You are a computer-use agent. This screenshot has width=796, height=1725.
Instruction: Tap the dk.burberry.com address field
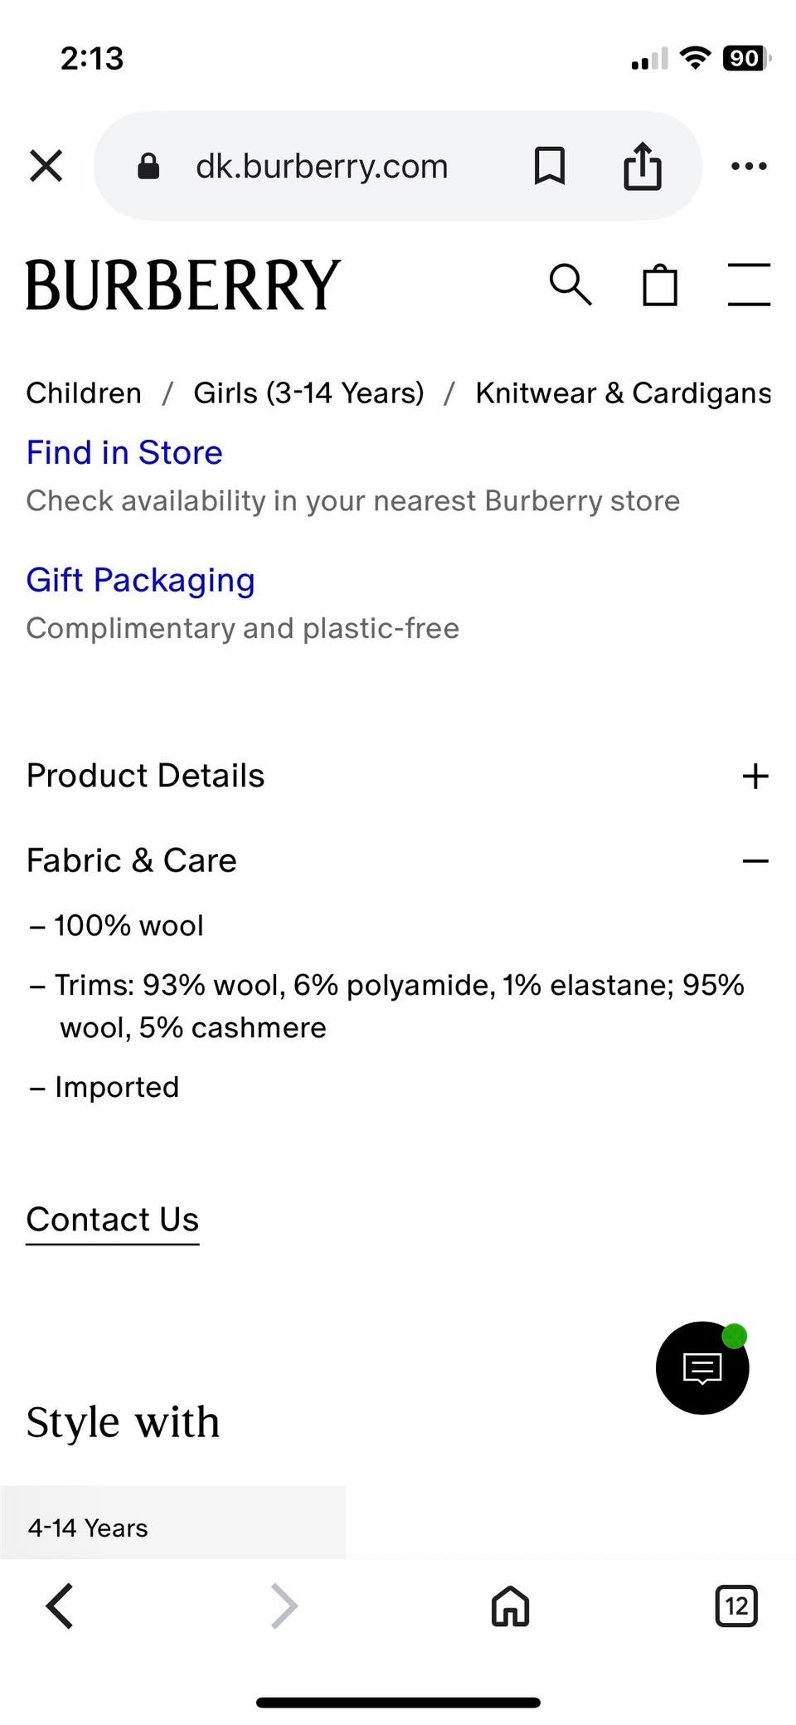point(322,166)
